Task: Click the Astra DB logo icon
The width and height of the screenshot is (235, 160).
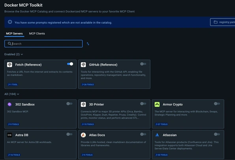Action: [x=9, y=135]
